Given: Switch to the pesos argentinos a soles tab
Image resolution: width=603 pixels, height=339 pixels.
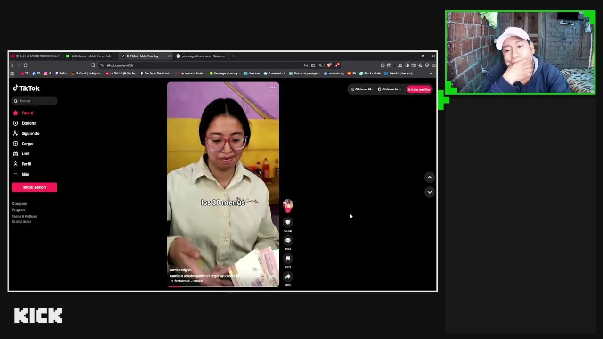Looking at the screenshot, I should pos(202,56).
